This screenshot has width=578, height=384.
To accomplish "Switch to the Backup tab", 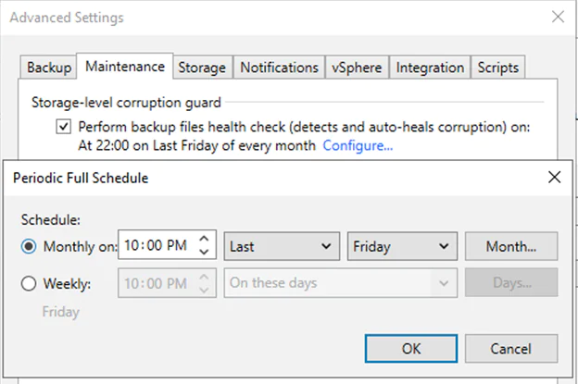I will [48, 68].
